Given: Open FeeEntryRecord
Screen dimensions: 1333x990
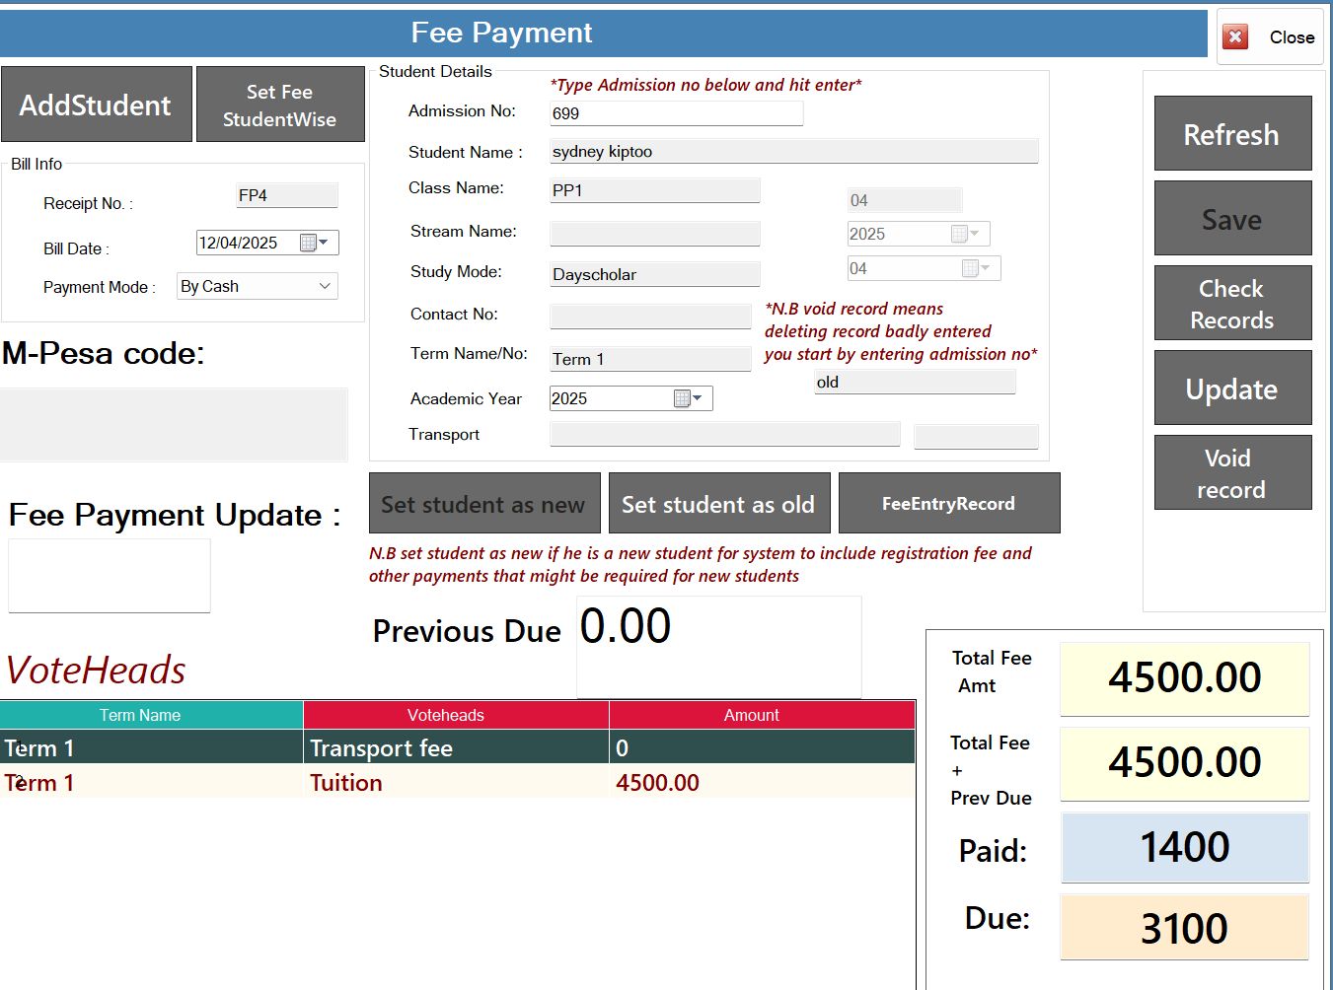Looking at the screenshot, I should click(x=949, y=503).
